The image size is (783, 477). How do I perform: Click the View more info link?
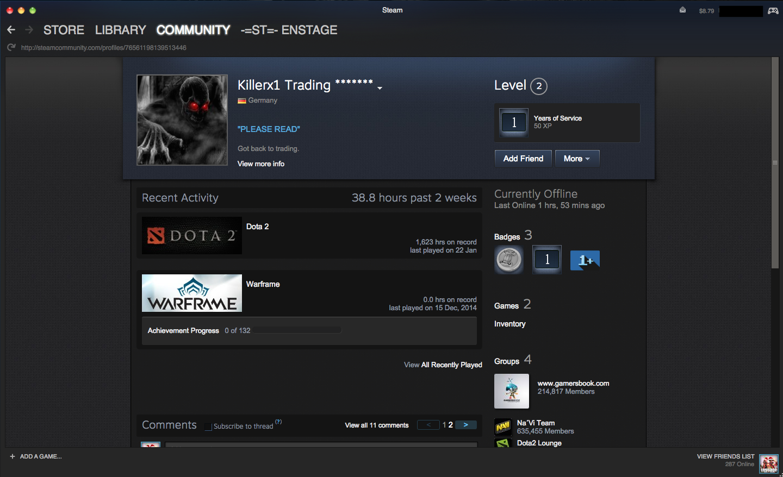[x=261, y=164]
